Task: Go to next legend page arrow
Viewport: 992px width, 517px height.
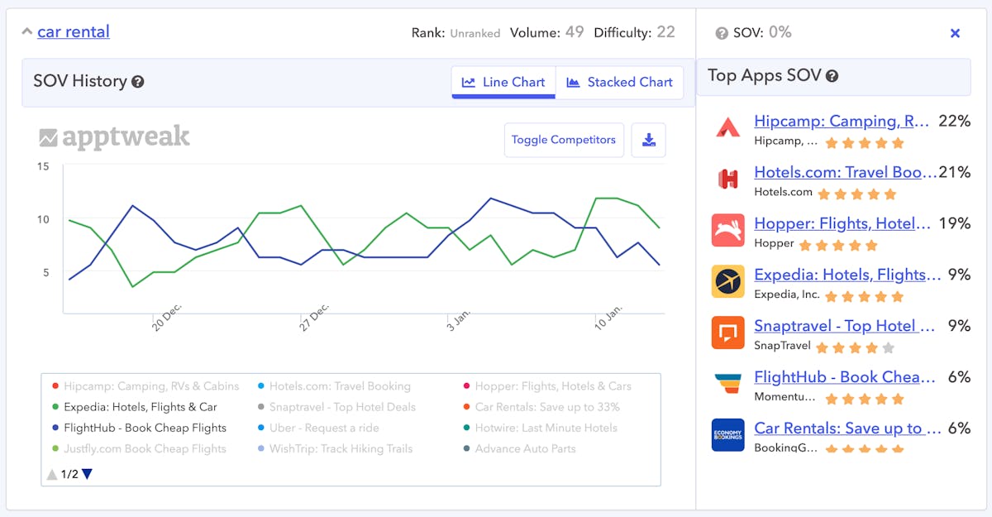Action: pos(87,474)
